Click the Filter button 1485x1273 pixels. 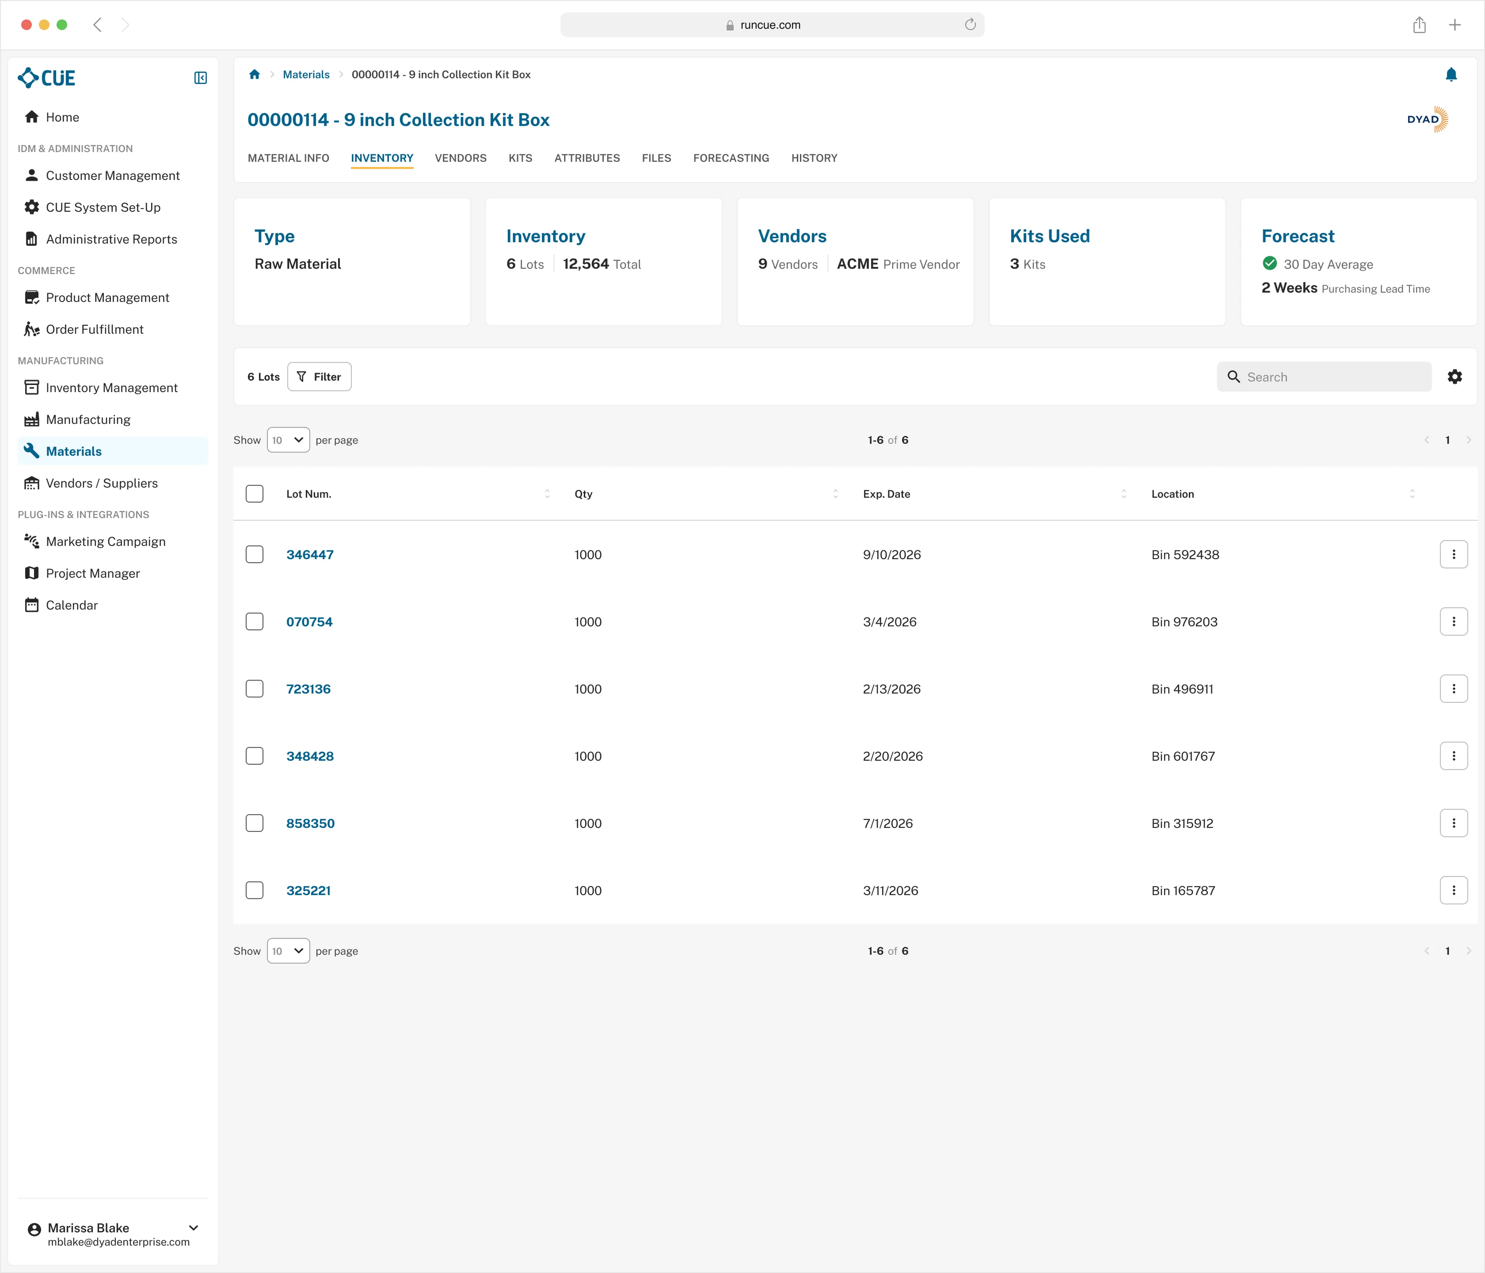click(319, 376)
